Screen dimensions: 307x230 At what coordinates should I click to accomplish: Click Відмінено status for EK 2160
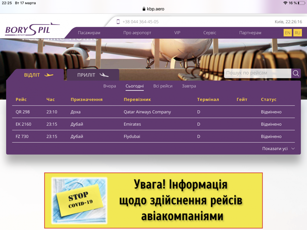(x=271, y=124)
